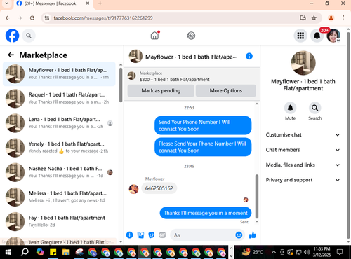The height and width of the screenshot is (259, 351).
Task: Open the Chrome profile avatar icon
Action: [331, 18]
